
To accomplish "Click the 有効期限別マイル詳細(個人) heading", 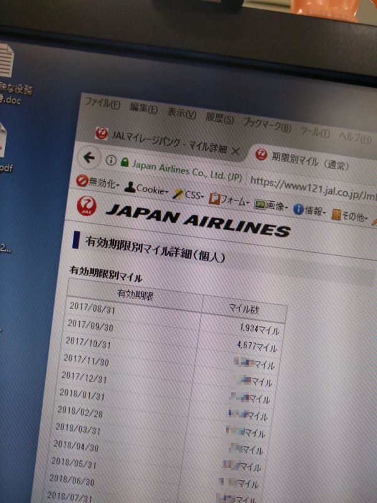I will coord(155,249).
